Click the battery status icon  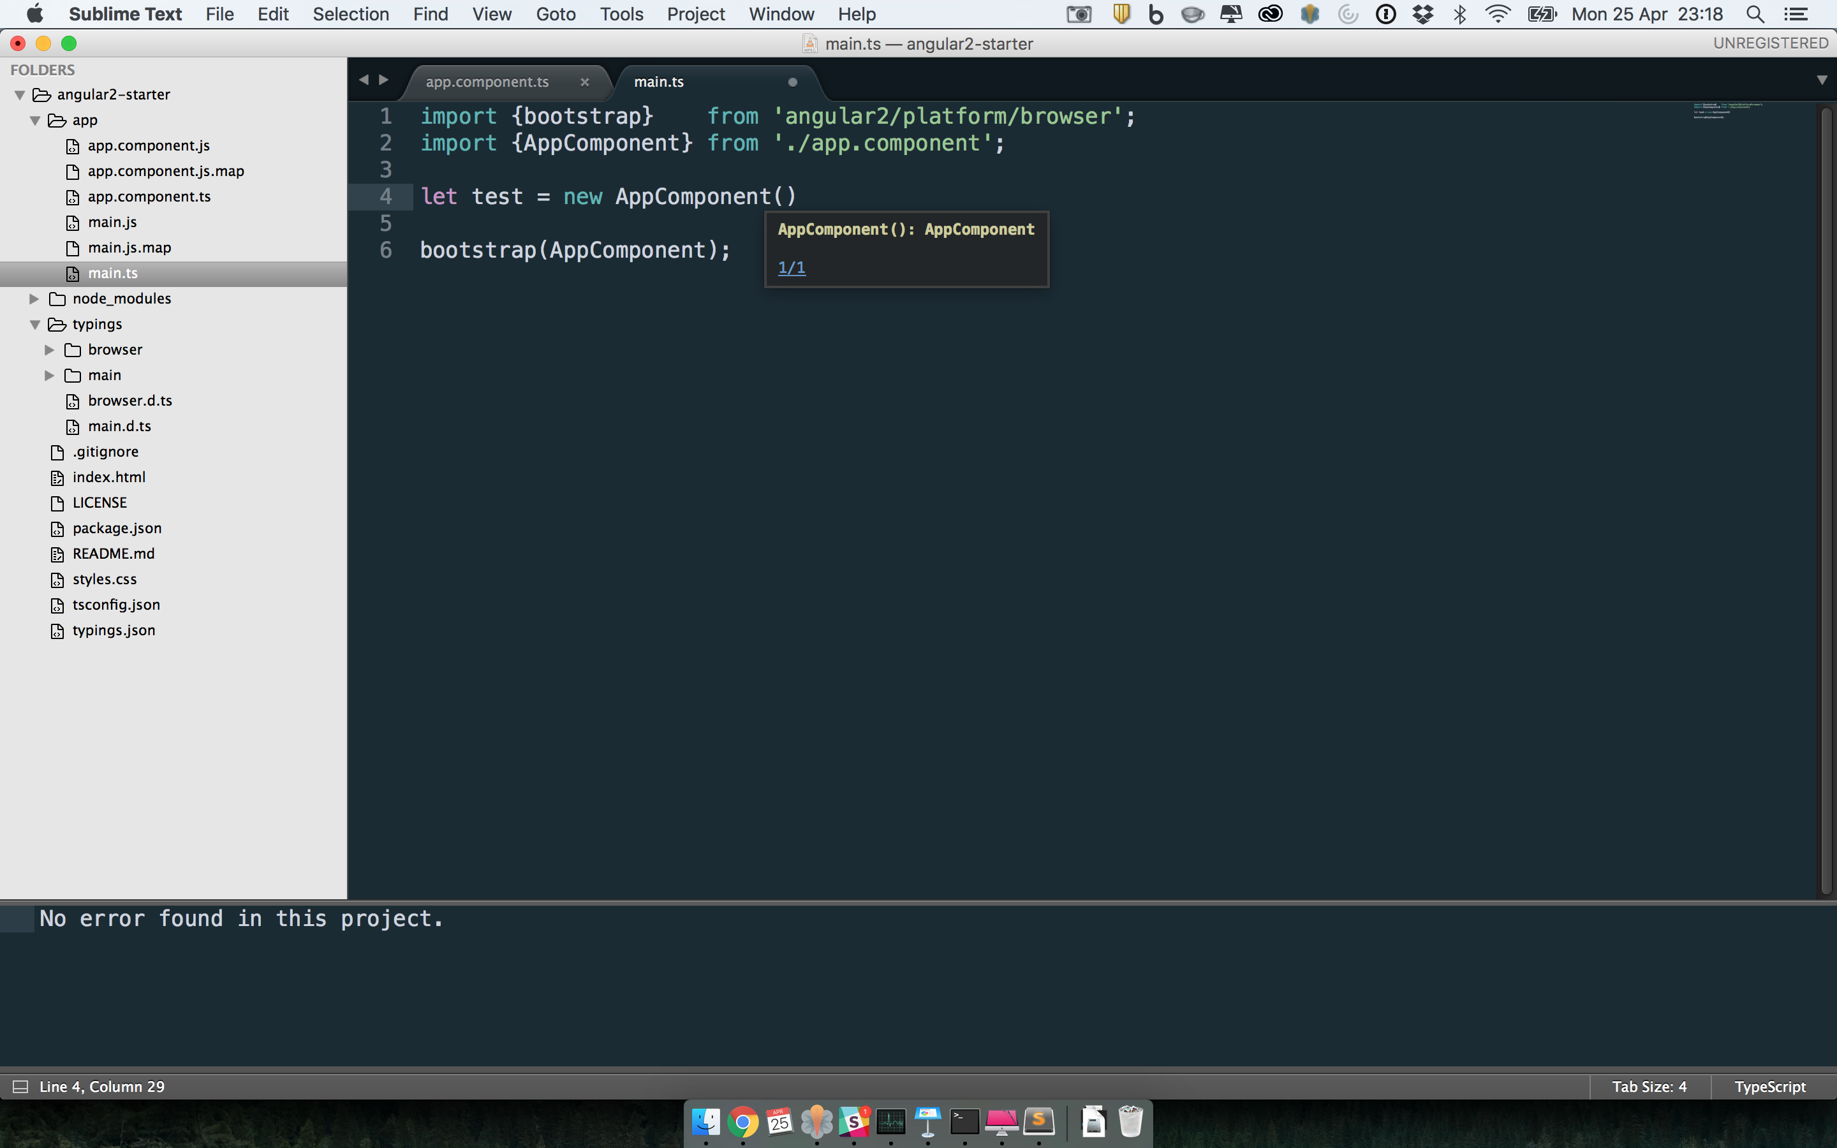point(1541,15)
